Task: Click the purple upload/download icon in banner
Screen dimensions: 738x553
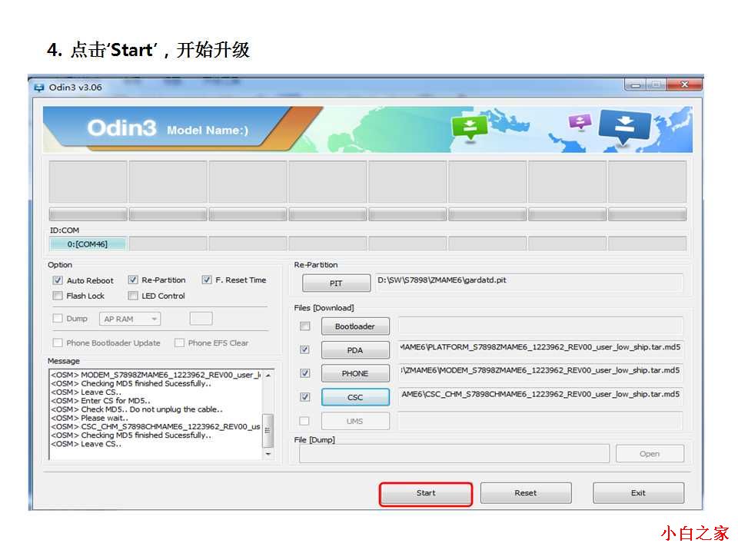Action: [580, 122]
